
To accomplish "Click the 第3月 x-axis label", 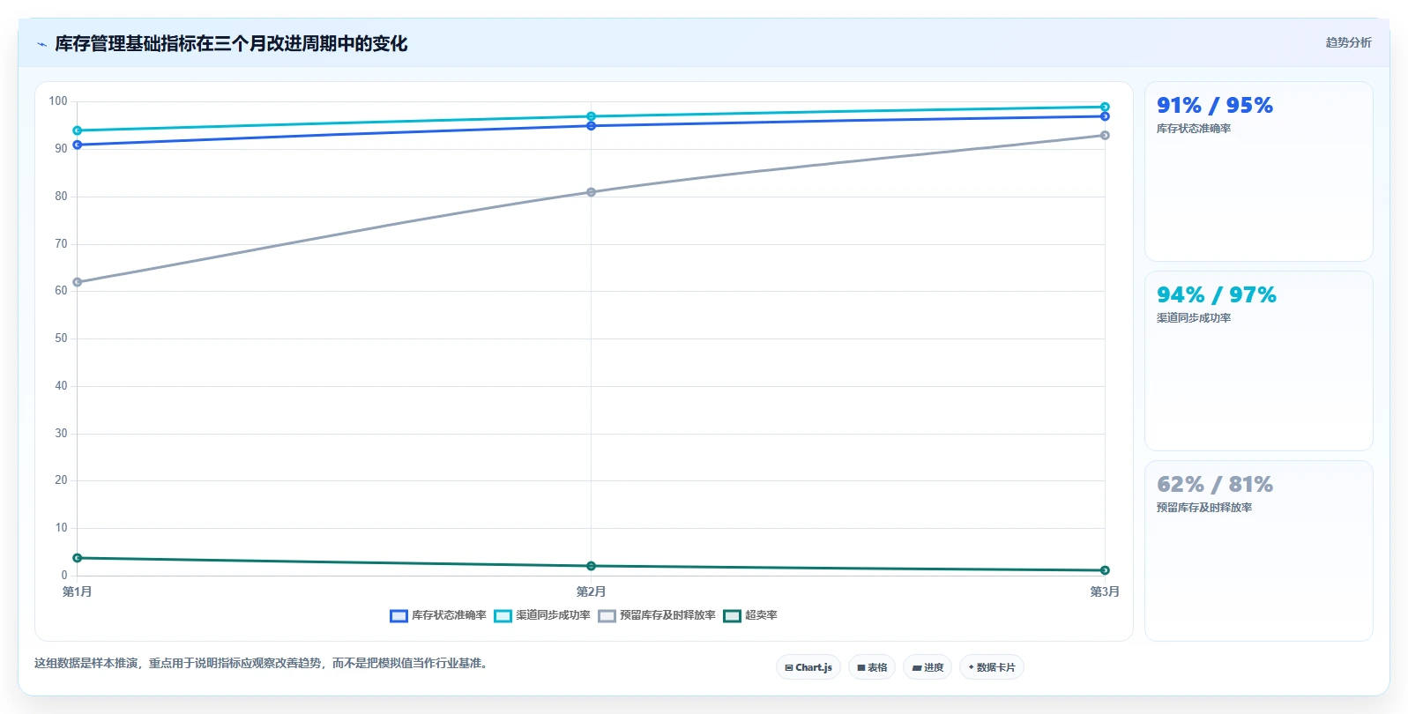I will pyautogui.click(x=1105, y=591).
